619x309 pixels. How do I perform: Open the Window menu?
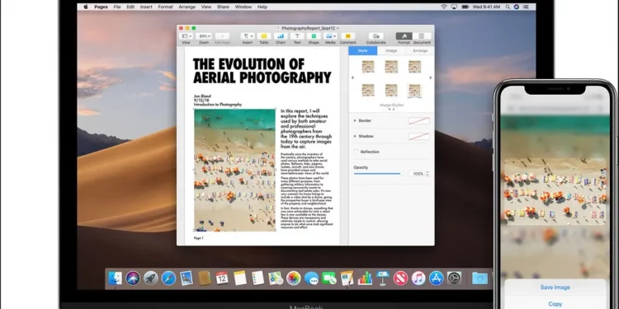(x=243, y=7)
